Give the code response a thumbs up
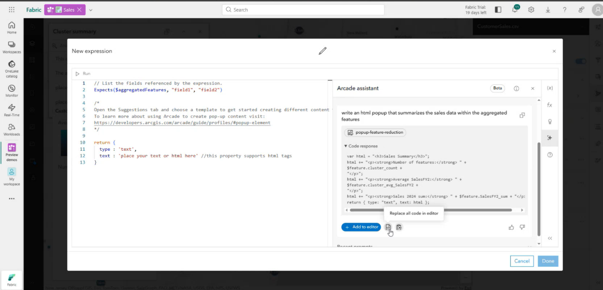 [x=511, y=227]
